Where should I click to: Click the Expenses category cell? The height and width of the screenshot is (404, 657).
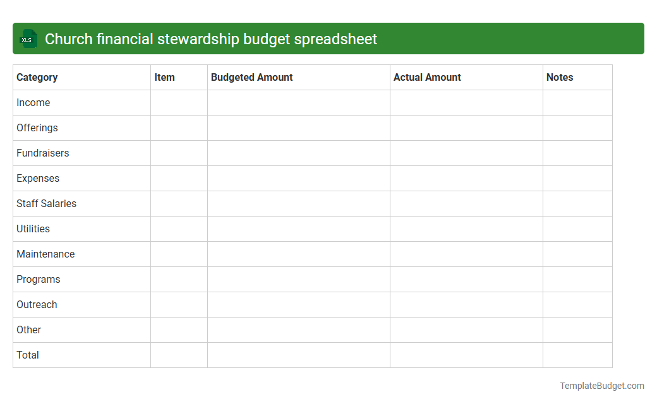pyautogui.click(x=38, y=178)
